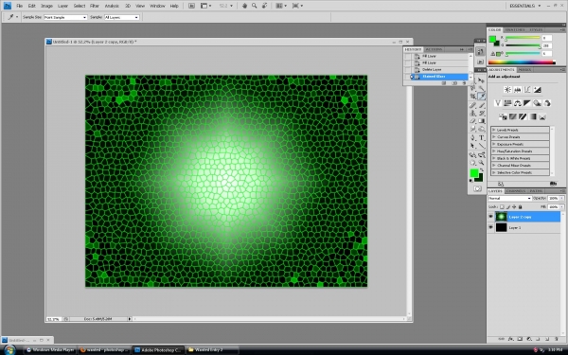
Task: Open the Sample All Layers dropdown
Action: pos(122,17)
